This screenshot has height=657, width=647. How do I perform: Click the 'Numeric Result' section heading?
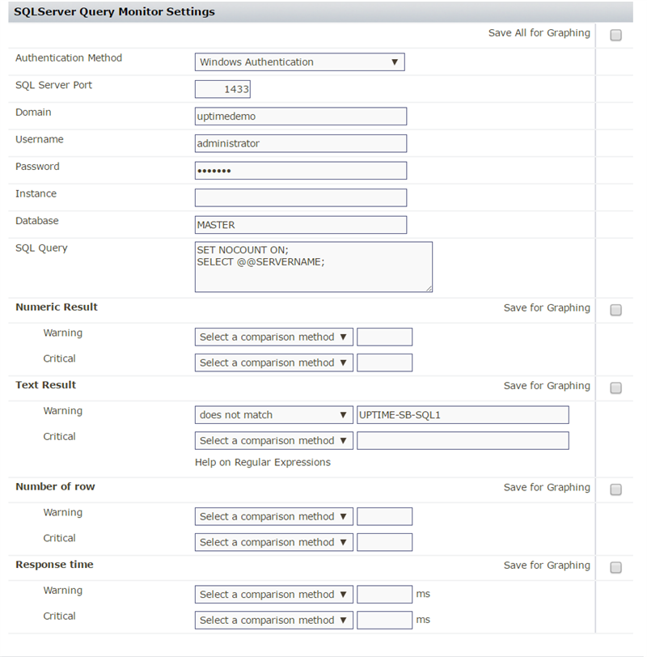point(57,307)
